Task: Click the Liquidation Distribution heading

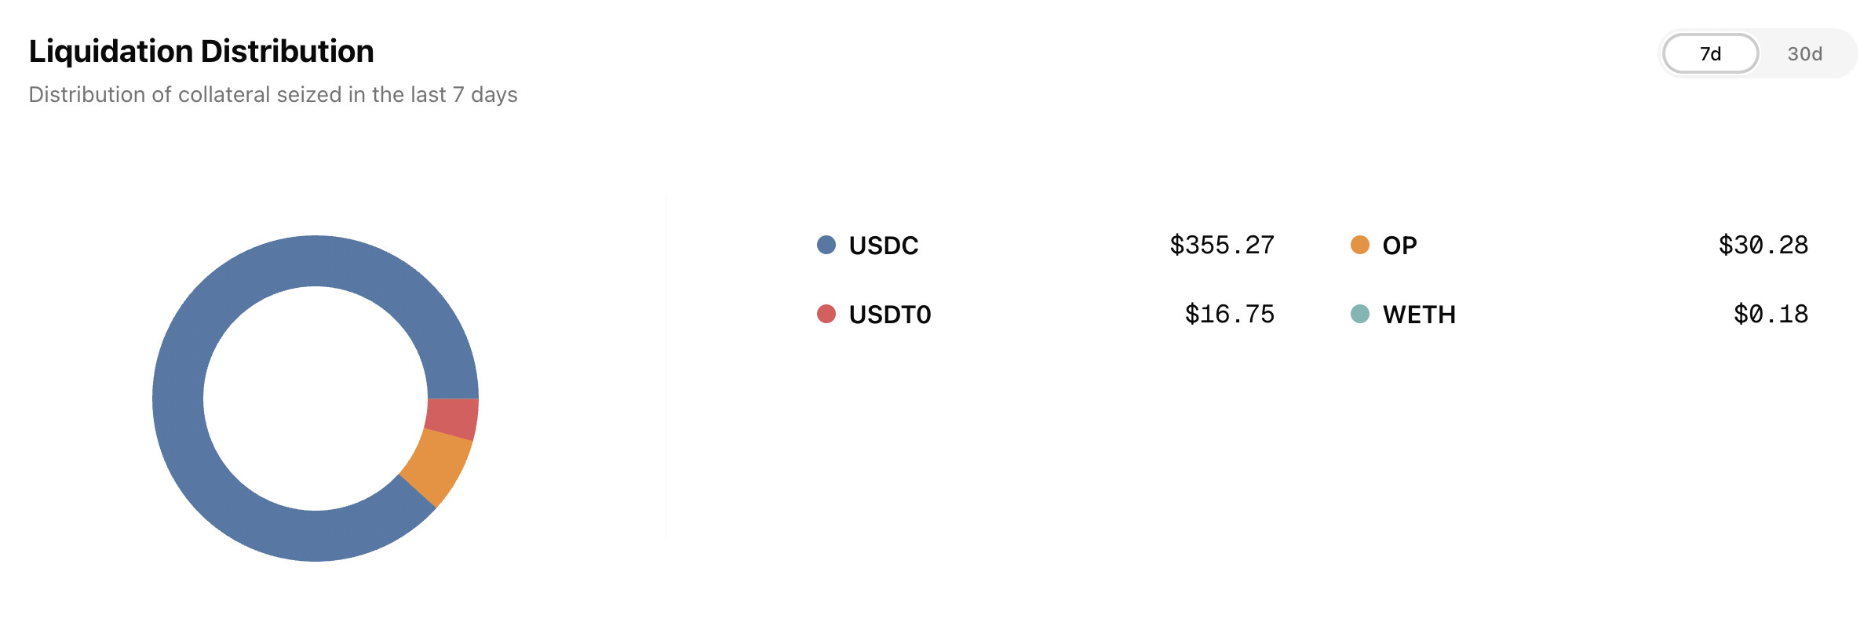Action: 201,52
